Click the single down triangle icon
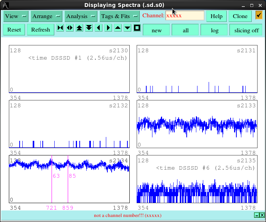Viewport: 266px width, 222px height. click(127, 28)
